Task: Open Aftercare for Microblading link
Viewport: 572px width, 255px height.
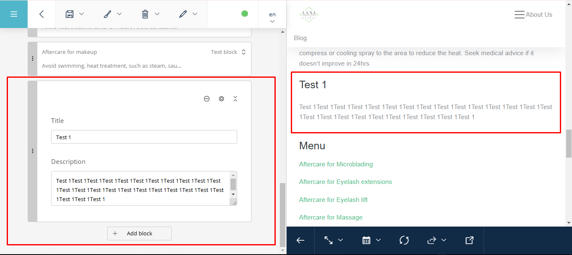Action: pos(336,164)
